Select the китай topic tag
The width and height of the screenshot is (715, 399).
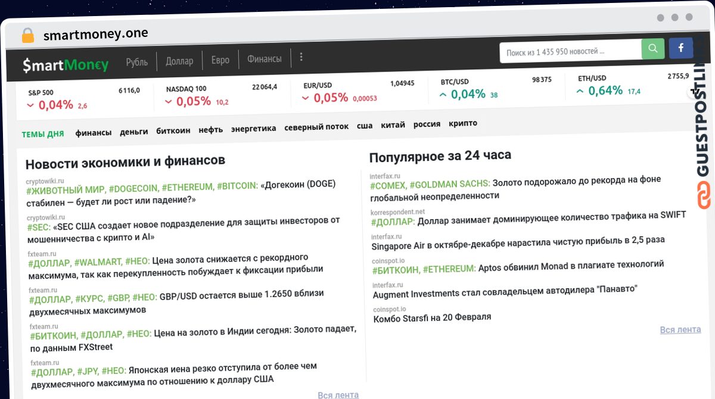click(x=393, y=125)
